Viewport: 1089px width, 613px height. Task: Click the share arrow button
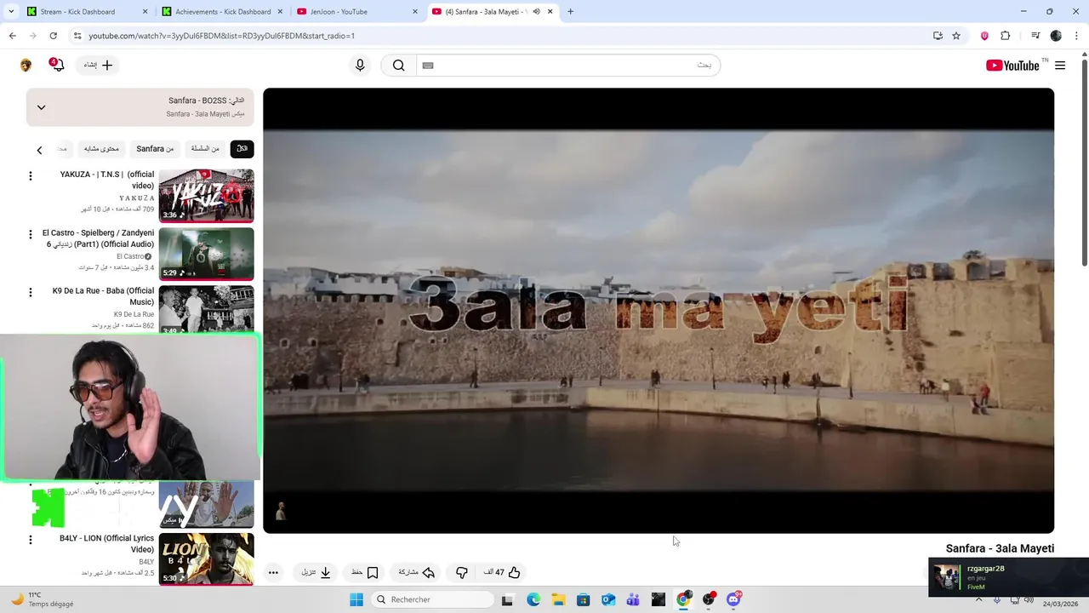click(417, 573)
